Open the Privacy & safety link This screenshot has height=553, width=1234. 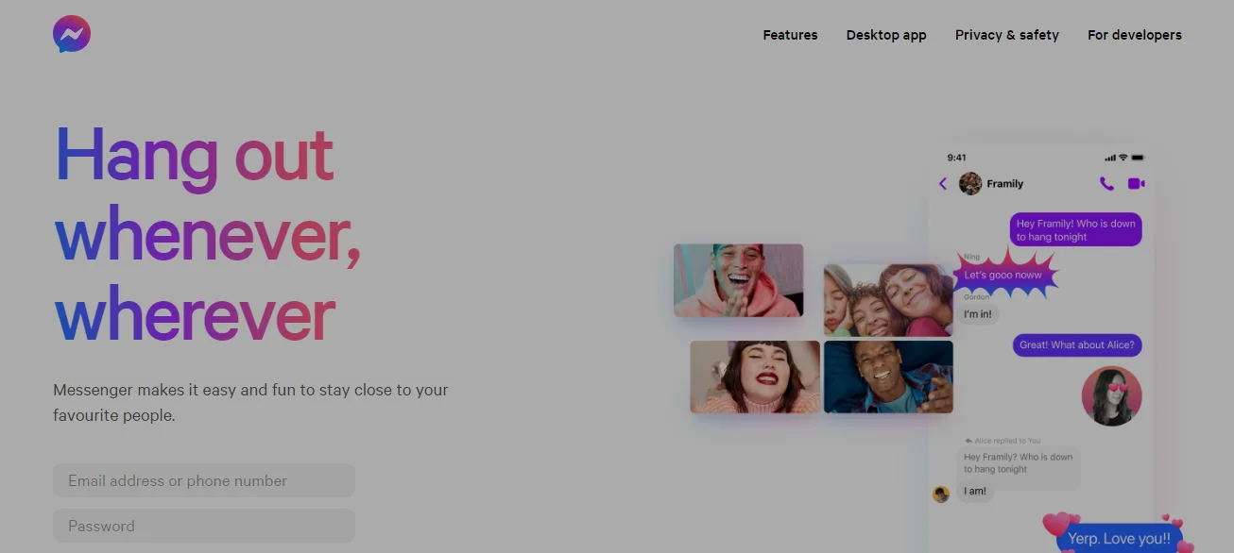click(1006, 35)
